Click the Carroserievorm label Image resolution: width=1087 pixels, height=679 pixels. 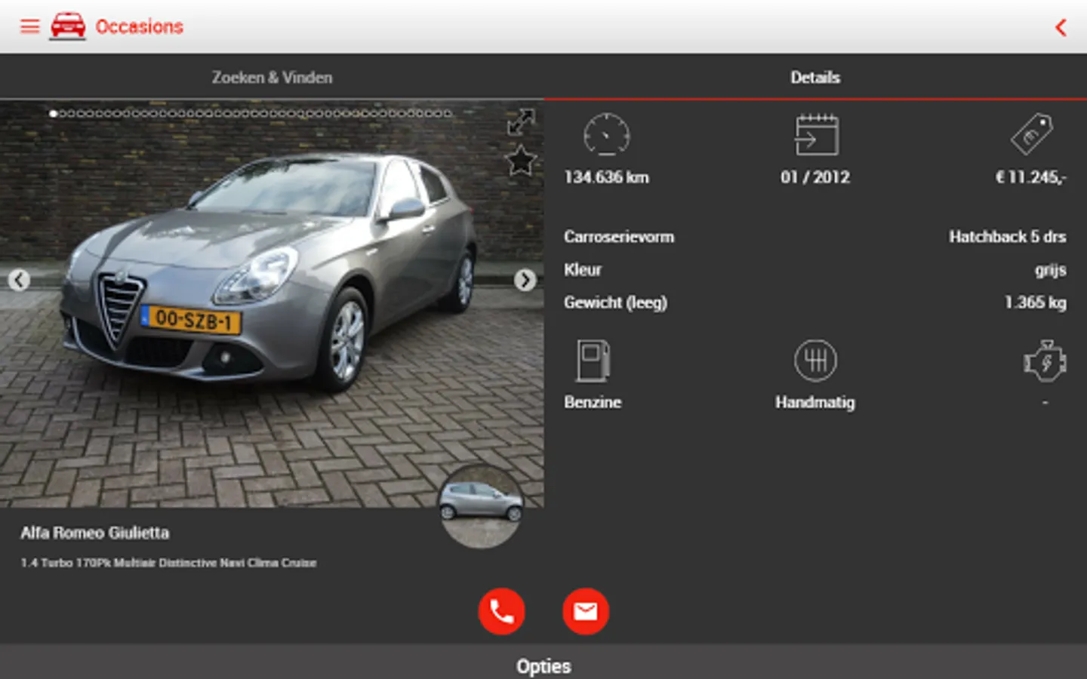click(x=619, y=237)
